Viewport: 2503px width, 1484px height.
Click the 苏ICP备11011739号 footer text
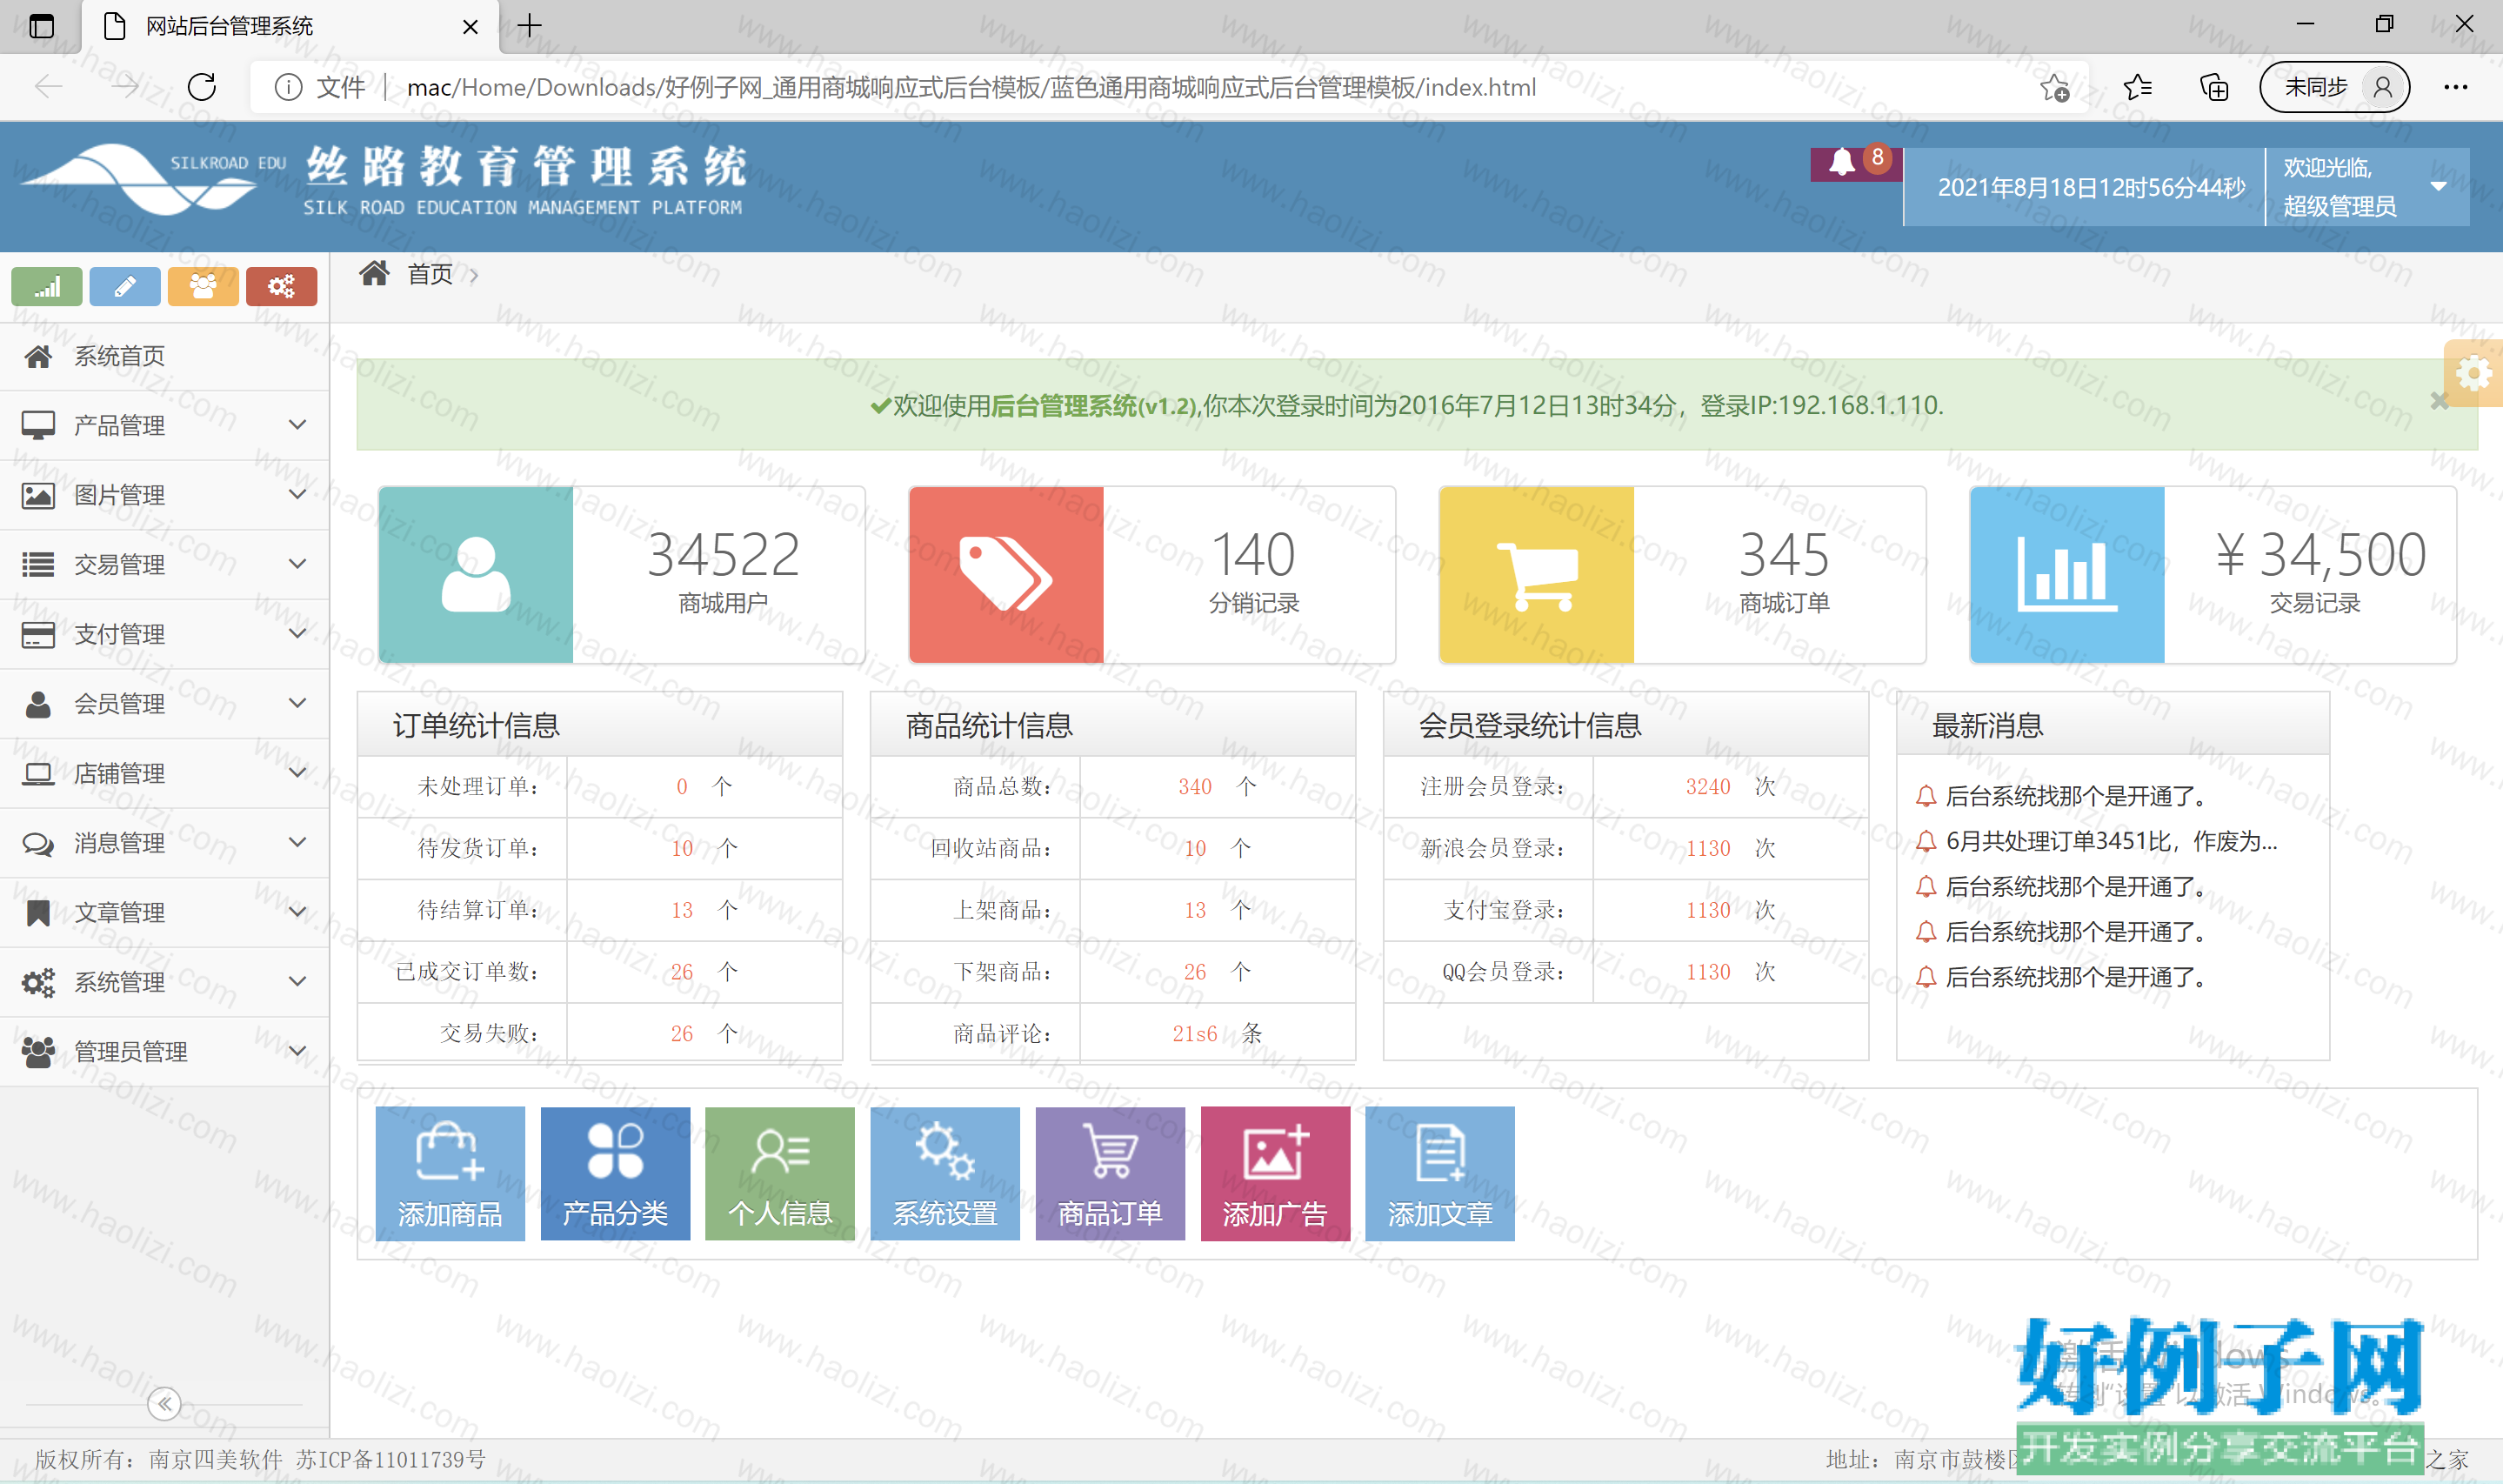(x=390, y=1460)
